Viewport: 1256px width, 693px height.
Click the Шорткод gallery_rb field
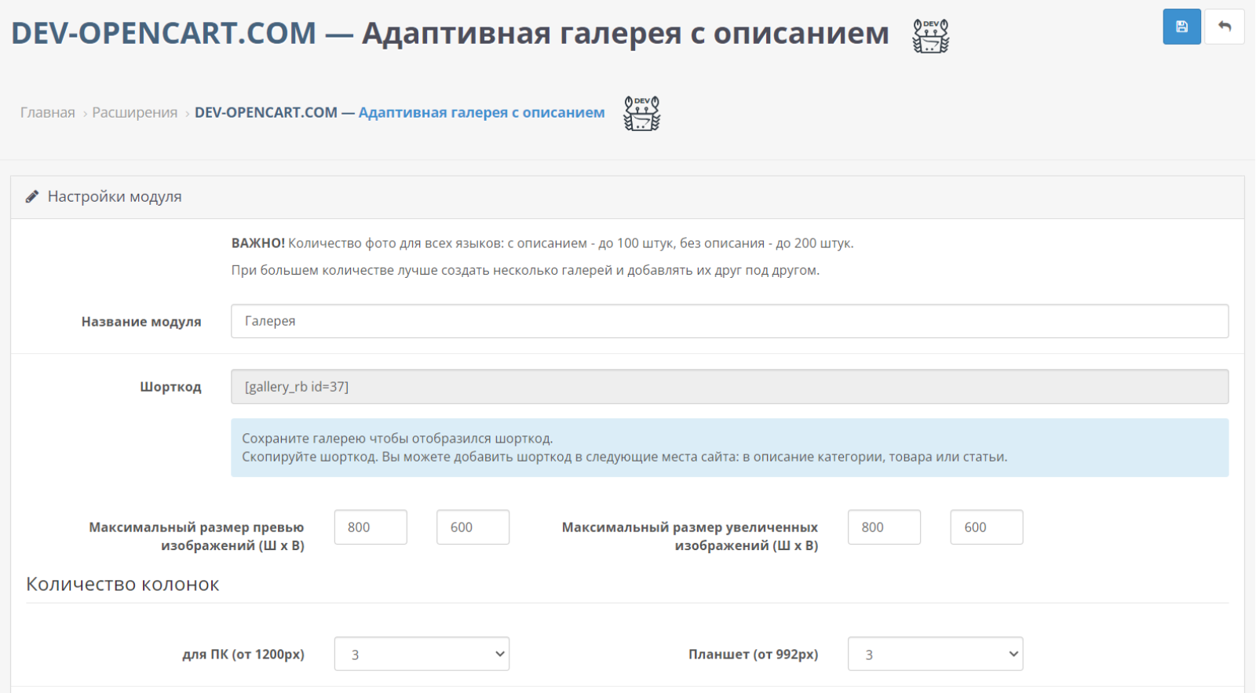point(729,387)
